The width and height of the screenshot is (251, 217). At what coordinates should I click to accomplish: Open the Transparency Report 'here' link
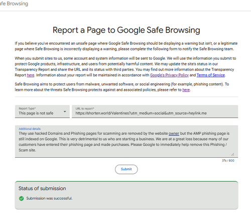(x=31, y=75)
